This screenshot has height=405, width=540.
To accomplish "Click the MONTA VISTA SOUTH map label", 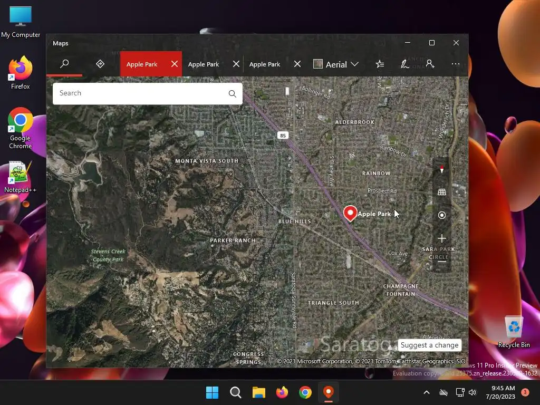I will (207, 161).
